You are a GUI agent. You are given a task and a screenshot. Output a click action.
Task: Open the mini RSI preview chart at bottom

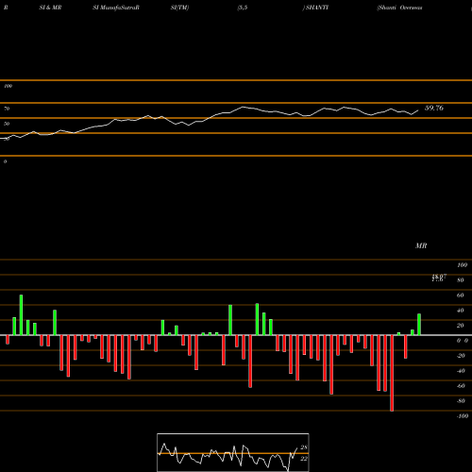pos(233,452)
